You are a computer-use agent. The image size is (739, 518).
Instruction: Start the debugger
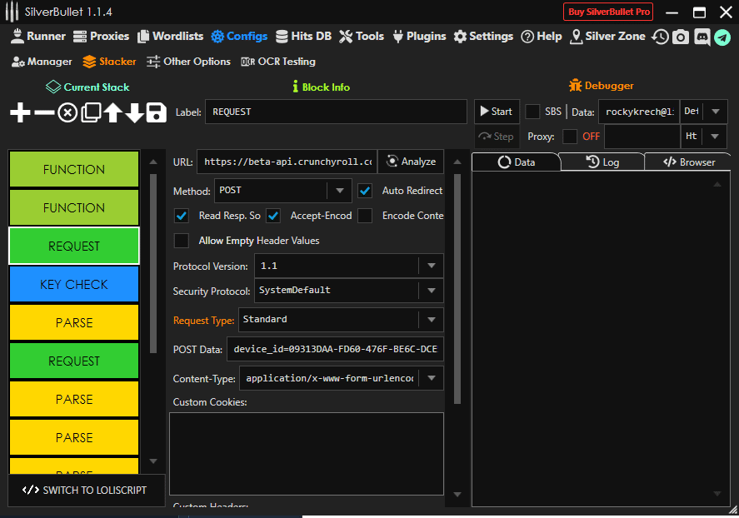(x=497, y=112)
